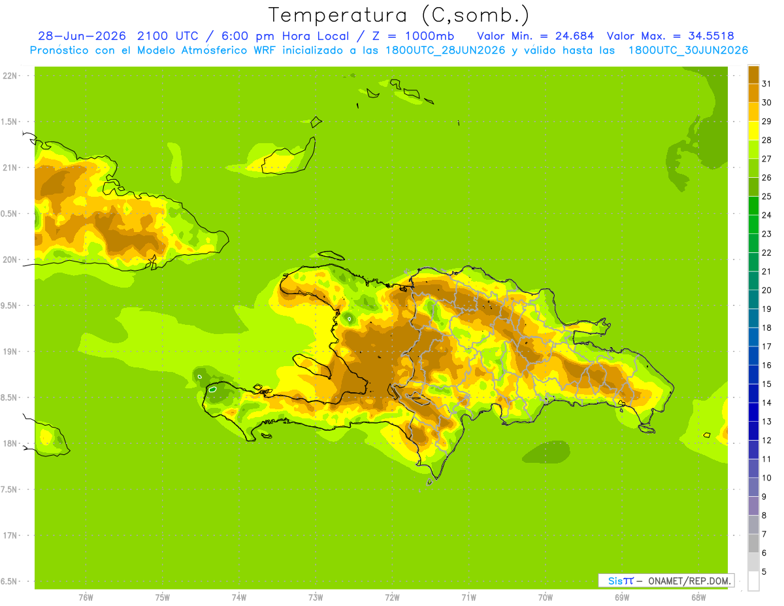Click the legend swatch between 15 and 16
The image size is (784, 606).
[x=753, y=375]
